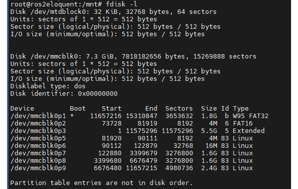298x189 pixels.
Task: Click the Device column header
Action: pyautogui.click(x=22, y=109)
